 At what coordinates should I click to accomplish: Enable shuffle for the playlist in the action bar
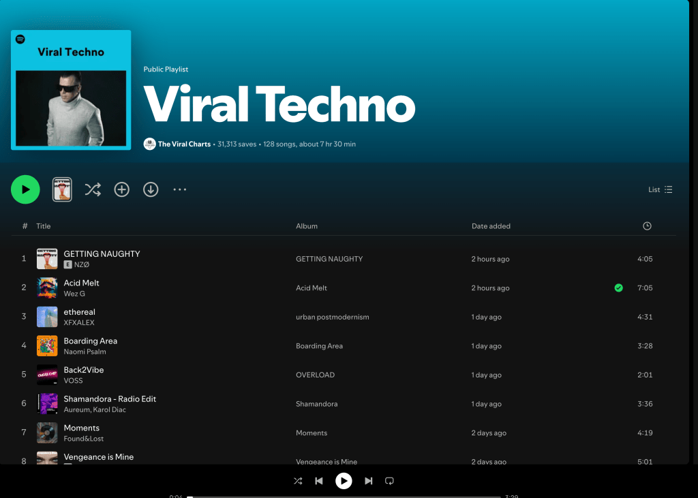(x=93, y=189)
